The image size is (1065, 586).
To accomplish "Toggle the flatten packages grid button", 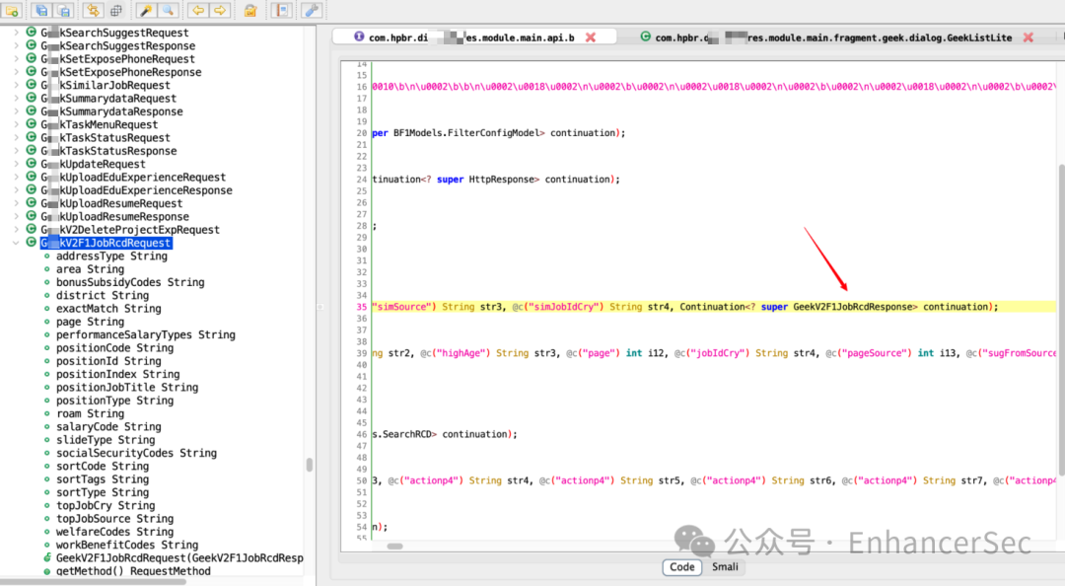I will click(x=116, y=10).
